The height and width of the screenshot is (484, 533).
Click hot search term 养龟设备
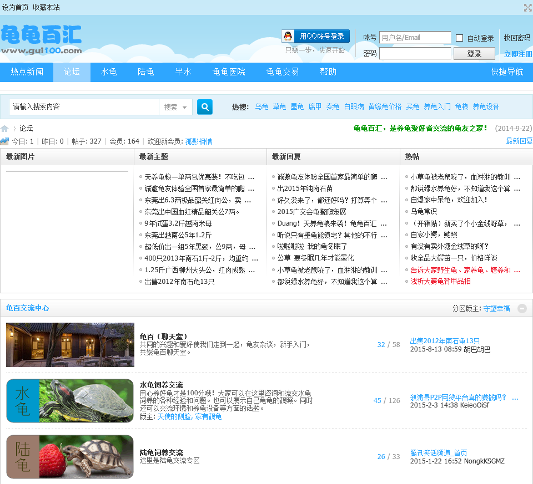(x=486, y=107)
